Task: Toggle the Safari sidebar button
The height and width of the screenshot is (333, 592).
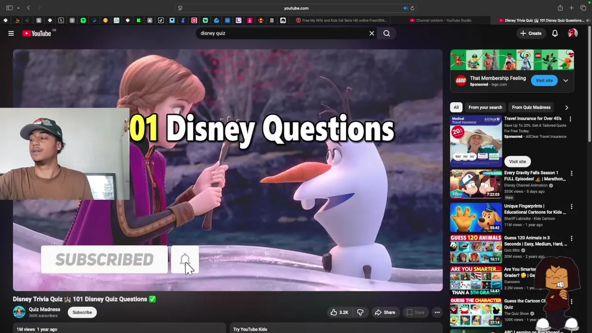Action: (9, 8)
